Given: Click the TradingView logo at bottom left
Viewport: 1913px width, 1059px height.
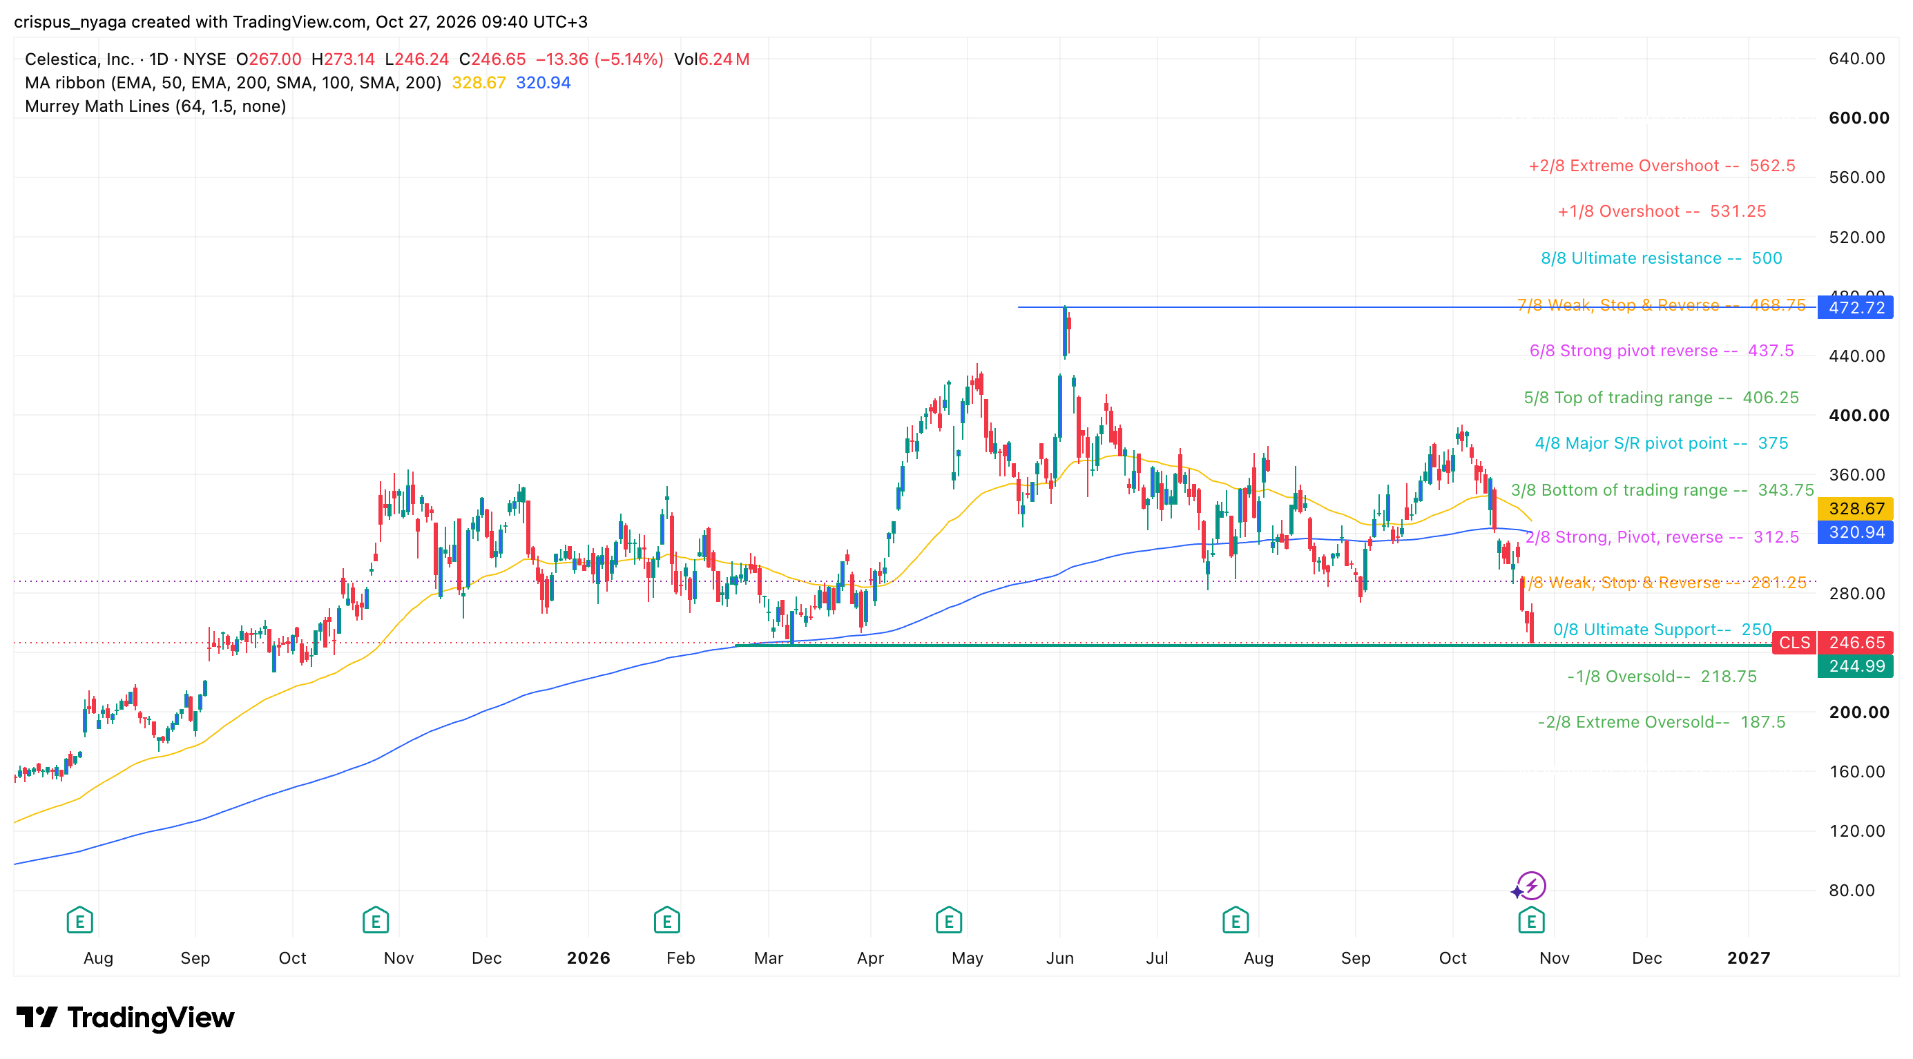Looking at the screenshot, I should pyautogui.click(x=125, y=1018).
